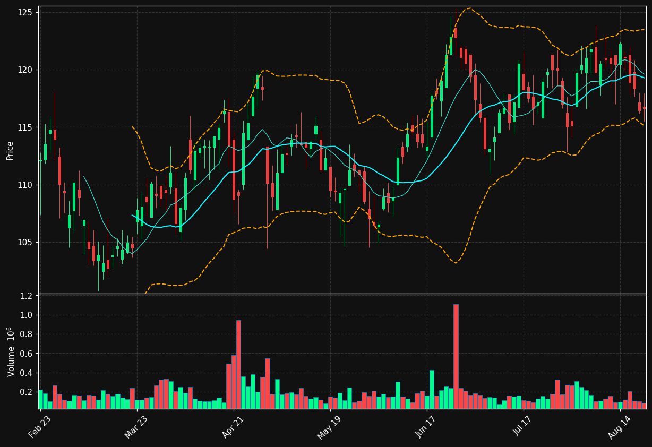Click the green volume bar reaching 0.4 near Jun 17

(x=432, y=389)
